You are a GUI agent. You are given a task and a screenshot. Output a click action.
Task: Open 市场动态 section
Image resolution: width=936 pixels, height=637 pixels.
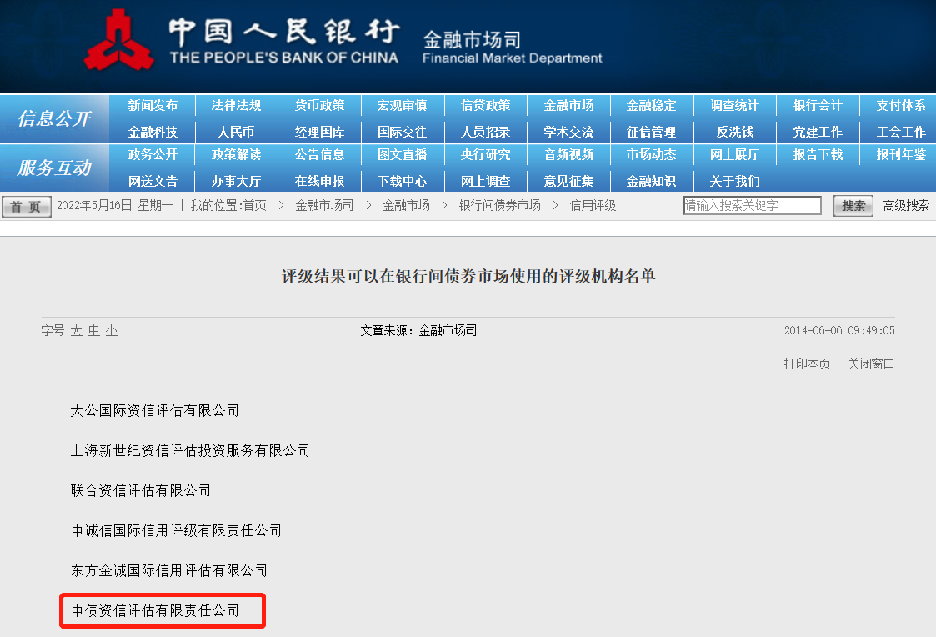(x=651, y=154)
